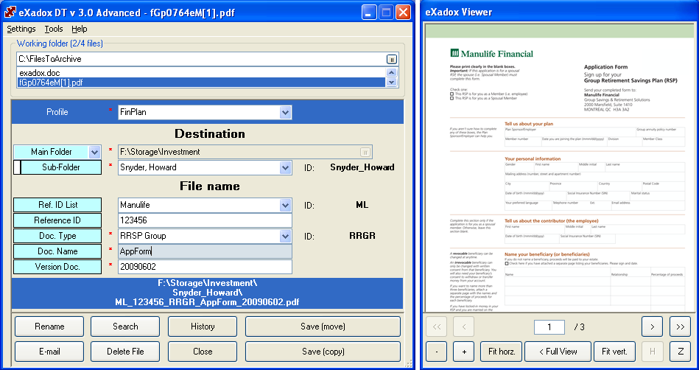Expand the Doc. Type dropdown
The width and height of the screenshot is (699, 370).
(286, 237)
